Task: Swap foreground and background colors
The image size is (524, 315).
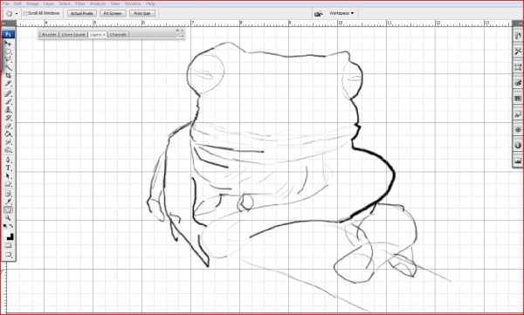Action: (x=11, y=226)
